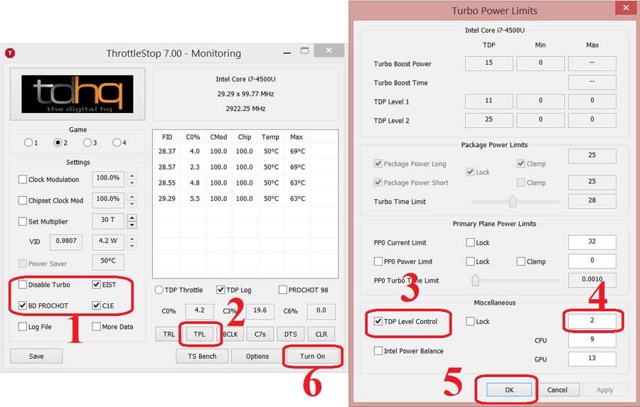This screenshot has width=640, height=407.
Task: Enable Intel Power Balance
Action: (x=378, y=351)
